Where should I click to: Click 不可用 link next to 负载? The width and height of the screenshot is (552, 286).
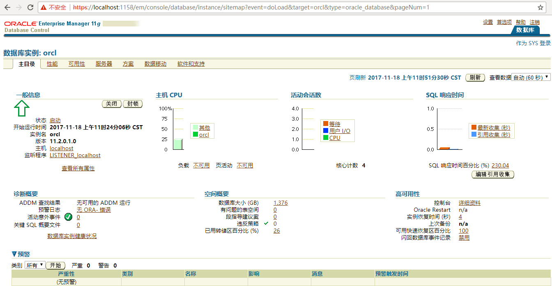pyautogui.click(x=201, y=165)
